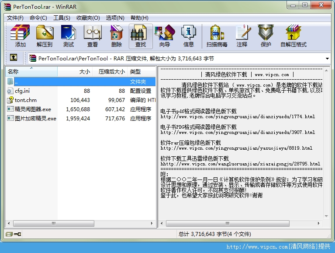This screenshot has width=335, height=253.
Task: Sort by Packed size (压缩后大小) column header
Action: [x=110, y=71]
